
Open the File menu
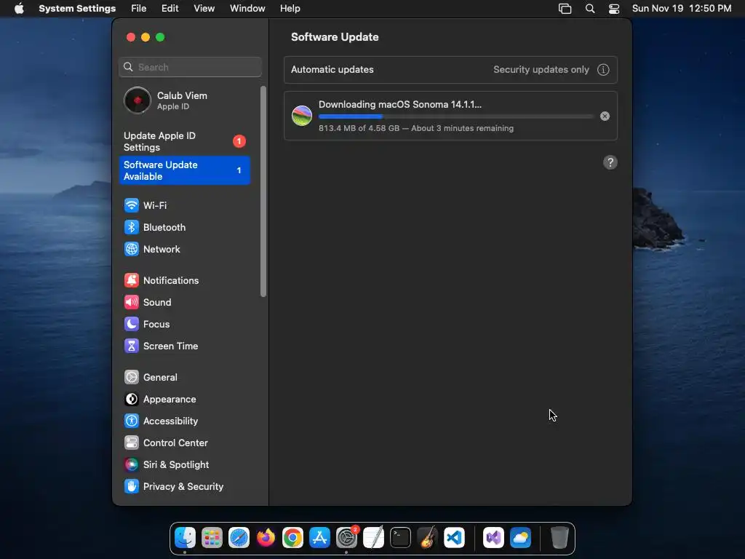click(139, 9)
